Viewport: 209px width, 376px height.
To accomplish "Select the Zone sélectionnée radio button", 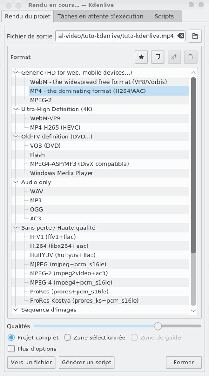I will 67,337.
